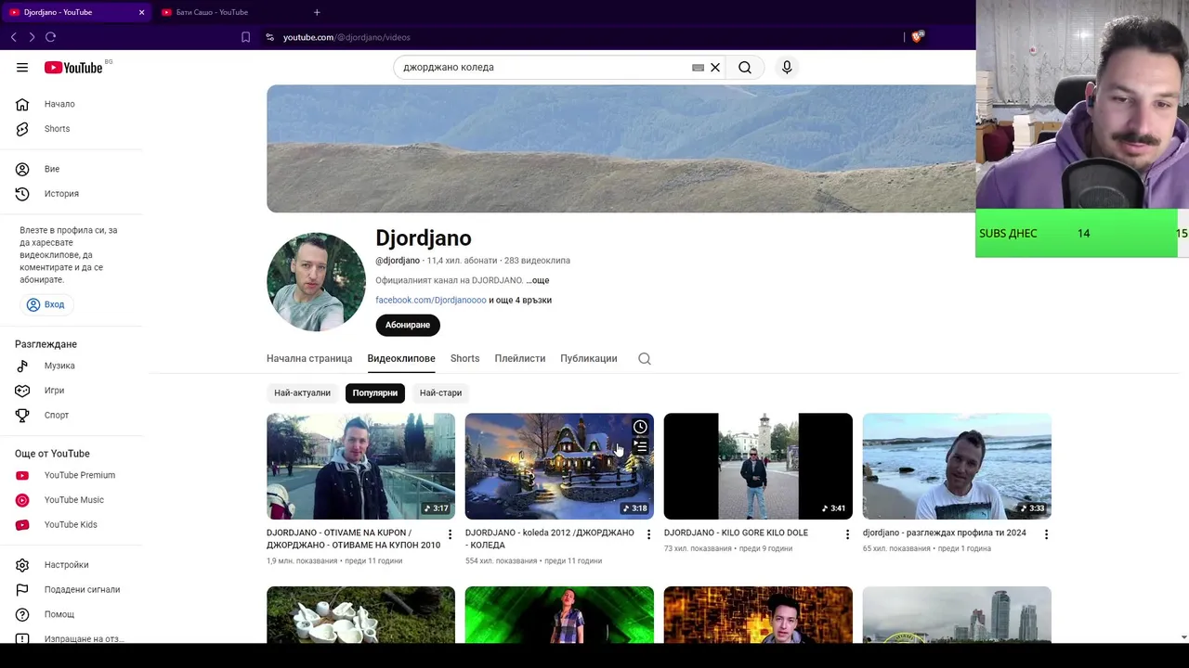Screen dimensions: 1189x668
Task: Open facebook.com/Djordjanoooo link
Action: 431,300
